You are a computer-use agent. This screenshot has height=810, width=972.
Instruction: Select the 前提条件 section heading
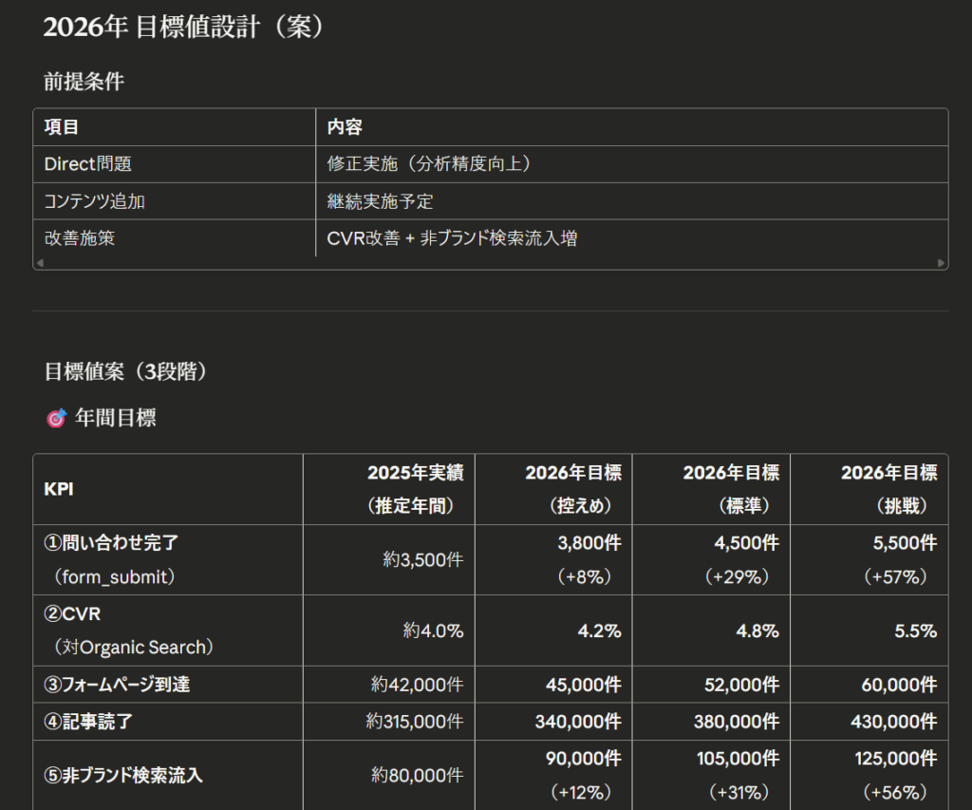click(x=84, y=82)
